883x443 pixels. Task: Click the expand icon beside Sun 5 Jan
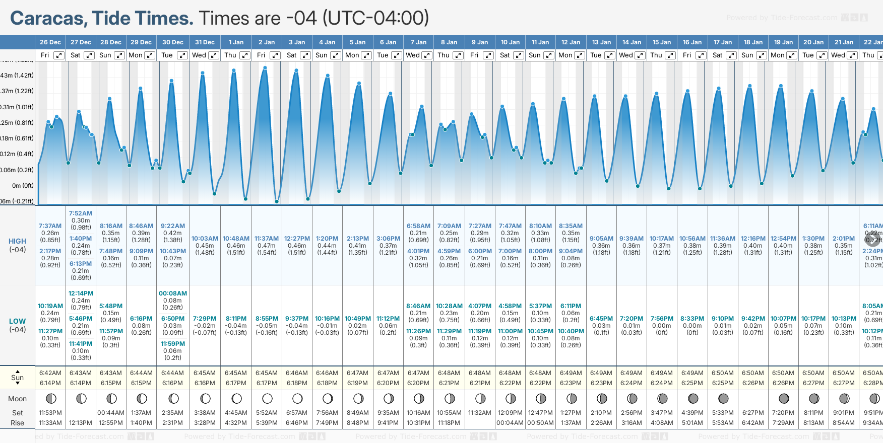(x=336, y=55)
